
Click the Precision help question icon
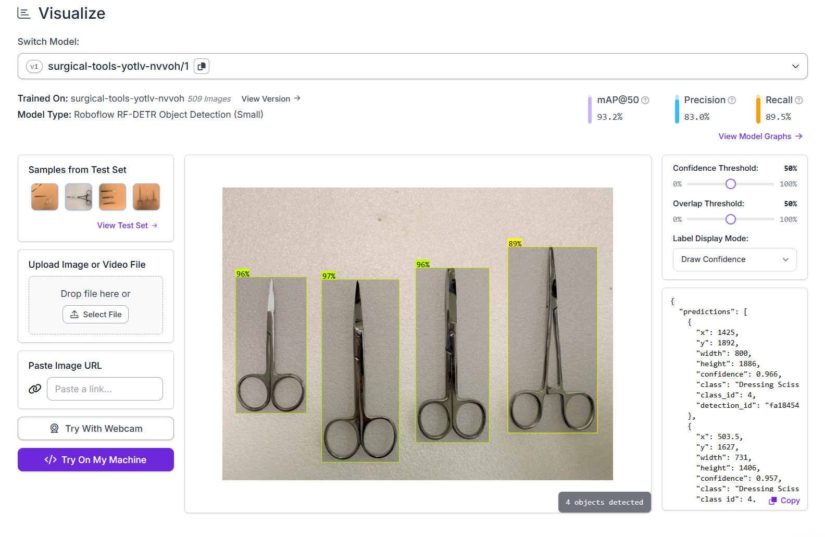click(x=732, y=100)
